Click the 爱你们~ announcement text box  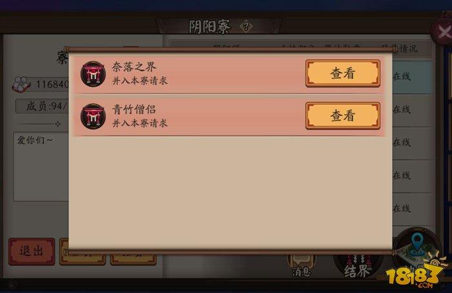(41, 167)
